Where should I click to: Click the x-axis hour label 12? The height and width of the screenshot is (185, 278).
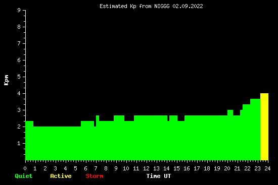(x=146, y=168)
